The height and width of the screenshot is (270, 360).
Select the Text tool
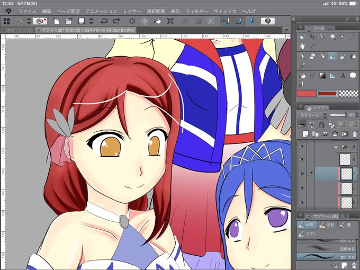click(x=343, y=76)
